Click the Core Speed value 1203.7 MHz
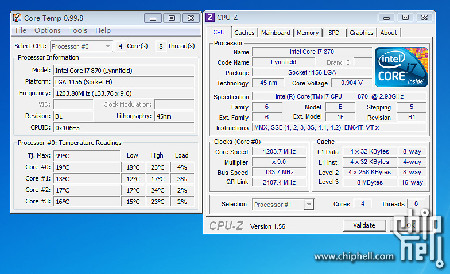Image resolution: width=450 pixels, height=274 pixels. pos(279,151)
